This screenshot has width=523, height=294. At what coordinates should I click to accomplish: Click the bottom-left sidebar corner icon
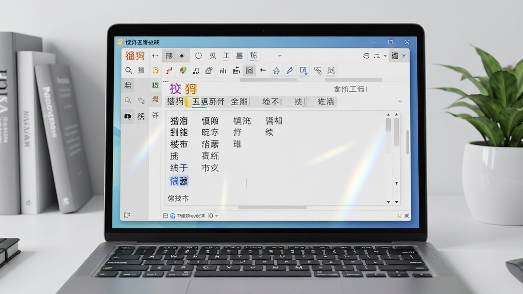click(x=127, y=215)
